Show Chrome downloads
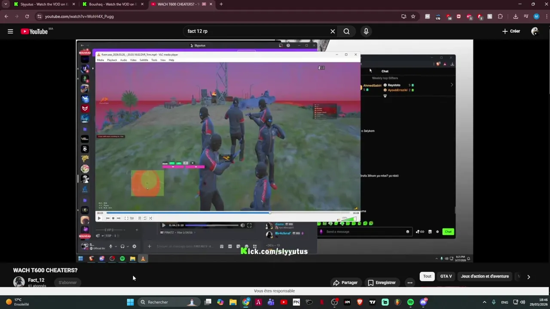This screenshot has width=550, height=309. point(516,16)
